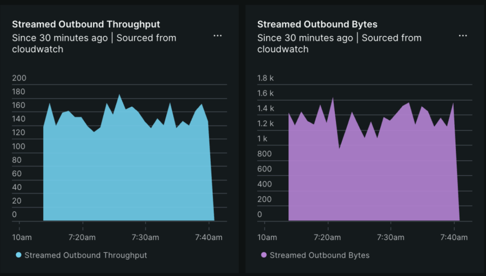Click the Throughput chart's 'Since 30 minutes ago' subtitle
Viewport: 486px width, 276px height.
point(62,38)
